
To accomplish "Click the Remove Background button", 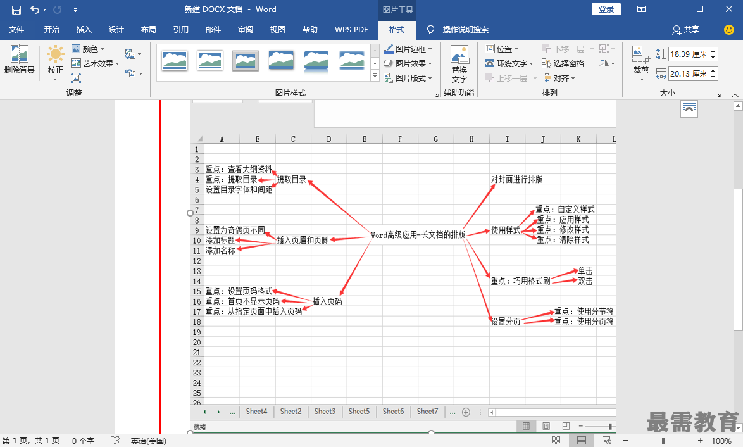I will coord(20,60).
